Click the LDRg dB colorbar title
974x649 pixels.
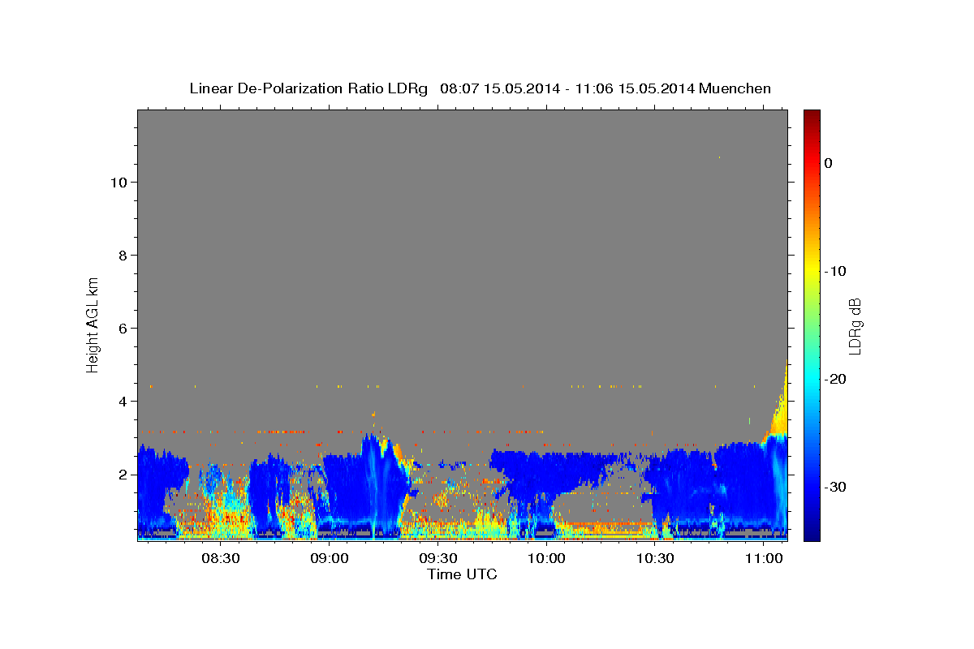click(x=855, y=326)
